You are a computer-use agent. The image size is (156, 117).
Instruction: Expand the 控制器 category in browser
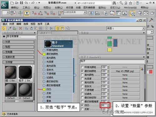pyautogui.click(x=18, y=52)
